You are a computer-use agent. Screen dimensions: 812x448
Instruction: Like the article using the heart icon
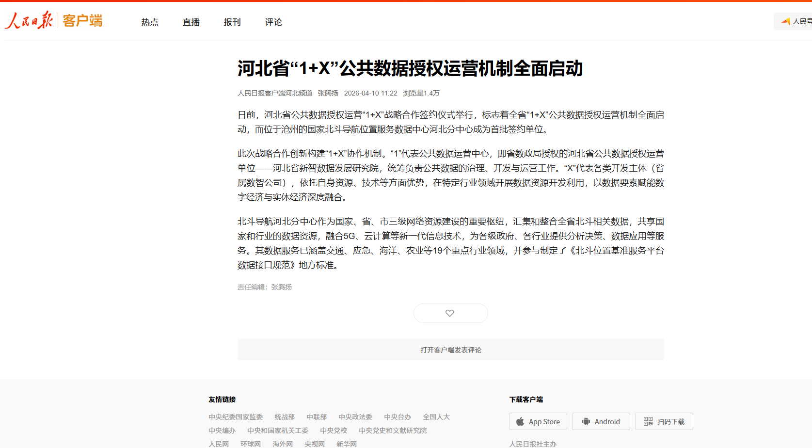(x=450, y=313)
